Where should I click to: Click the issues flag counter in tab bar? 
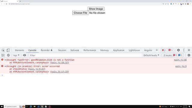[x=170, y=50]
